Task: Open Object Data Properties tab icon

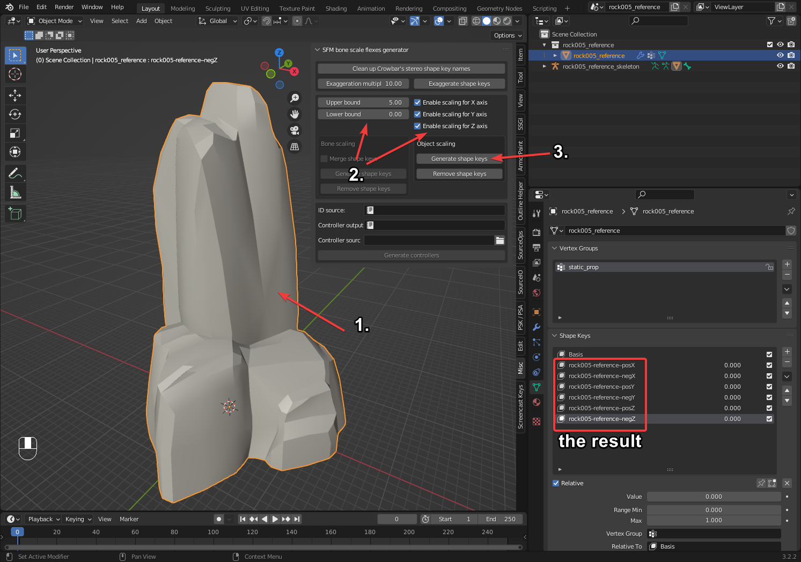Action: tap(537, 387)
